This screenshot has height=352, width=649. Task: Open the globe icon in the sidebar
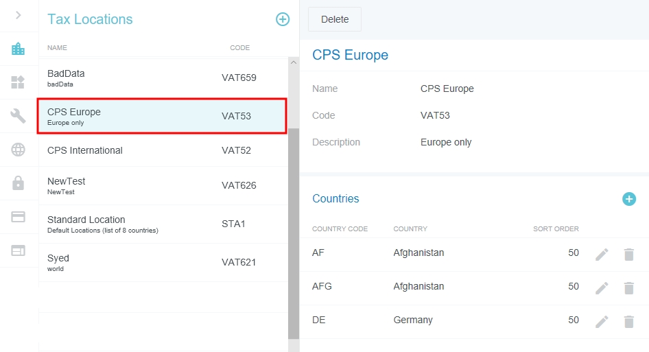coord(19,150)
